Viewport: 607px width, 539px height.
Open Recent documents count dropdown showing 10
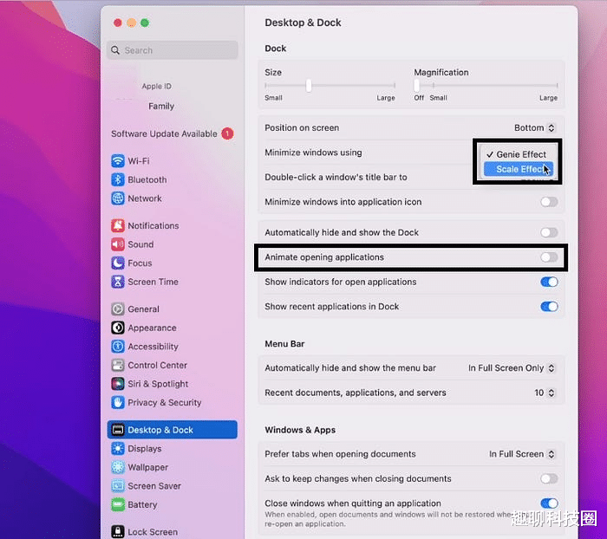(x=545, y=393)
